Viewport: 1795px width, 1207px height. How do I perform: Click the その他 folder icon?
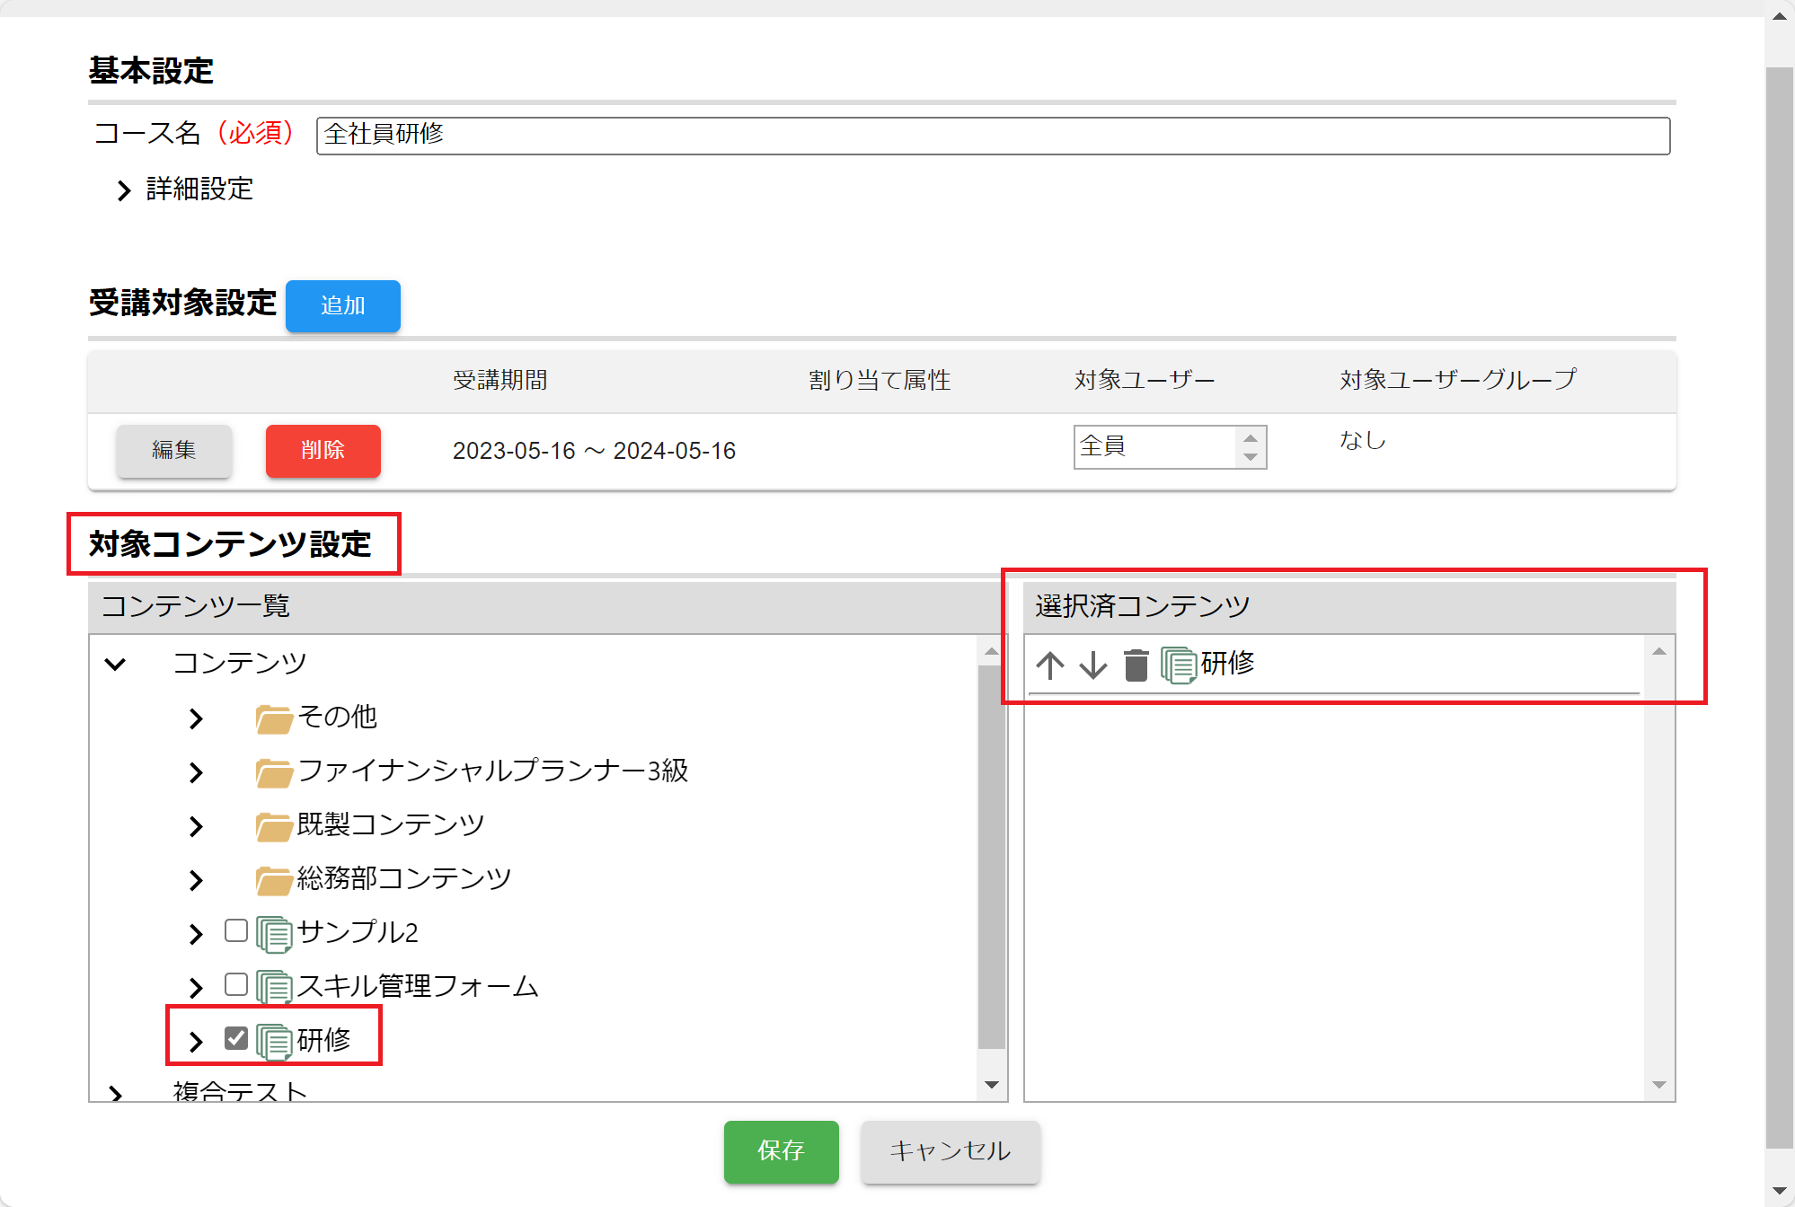pyautogui.click(x=273, y=718)
